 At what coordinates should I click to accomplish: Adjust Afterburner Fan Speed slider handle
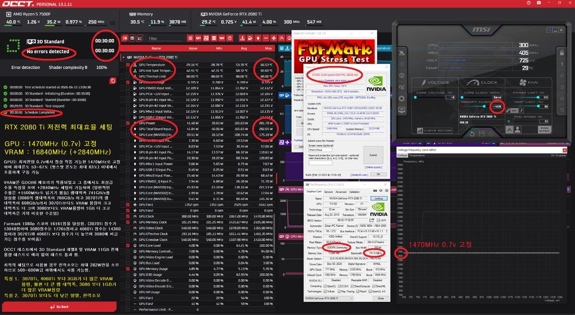point(508,121)
